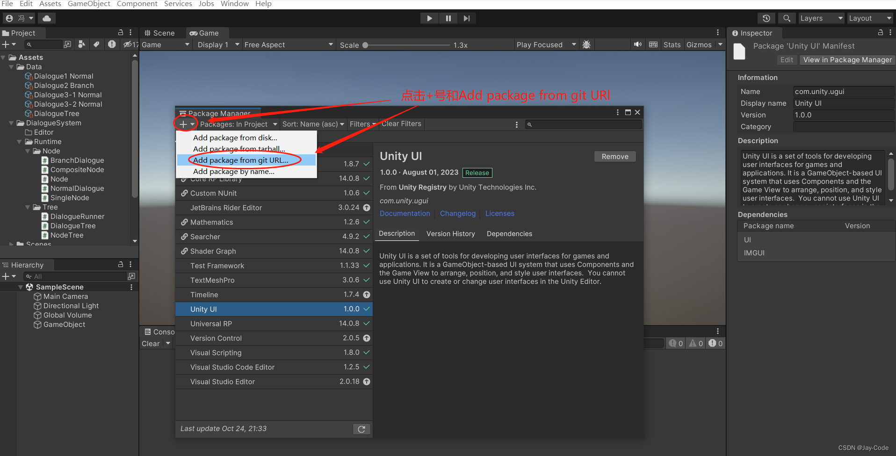
Task: Toggle Stats overlay in Game view
Action: point(672,45)
